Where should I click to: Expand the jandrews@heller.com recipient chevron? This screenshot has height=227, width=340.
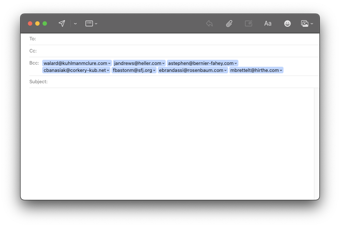click(x=164, y=63)
